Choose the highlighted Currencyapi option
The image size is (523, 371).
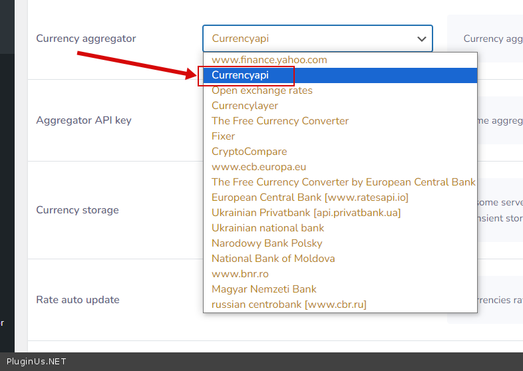point(240,75)
